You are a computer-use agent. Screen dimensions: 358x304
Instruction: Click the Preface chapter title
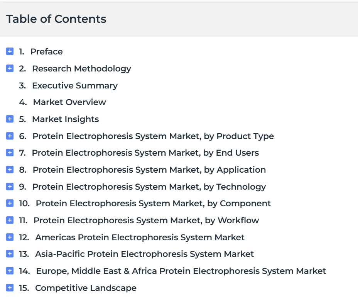[x=46, y=51]
